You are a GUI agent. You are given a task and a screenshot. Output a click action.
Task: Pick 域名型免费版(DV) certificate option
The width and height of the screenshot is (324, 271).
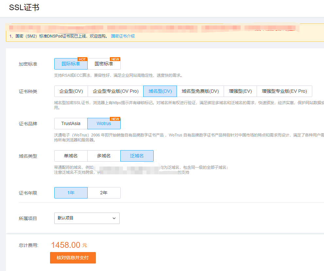(x=200, y=91)
